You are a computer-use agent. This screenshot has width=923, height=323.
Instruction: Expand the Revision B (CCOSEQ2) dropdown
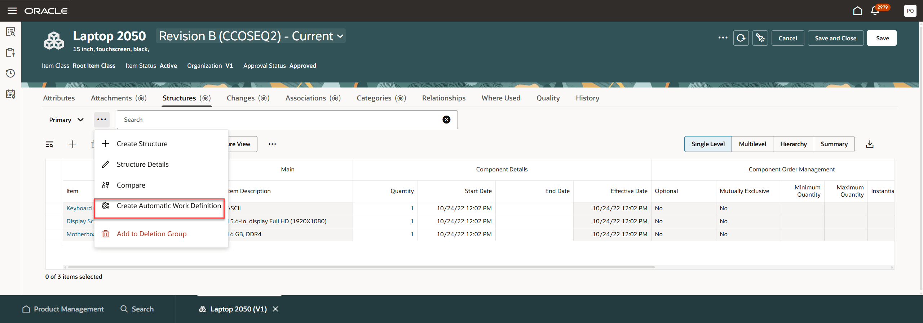251,36
